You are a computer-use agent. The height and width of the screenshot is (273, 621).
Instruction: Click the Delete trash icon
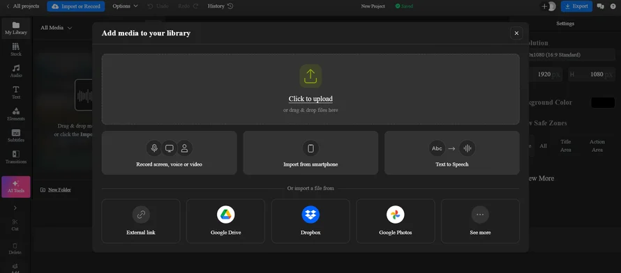15,248
